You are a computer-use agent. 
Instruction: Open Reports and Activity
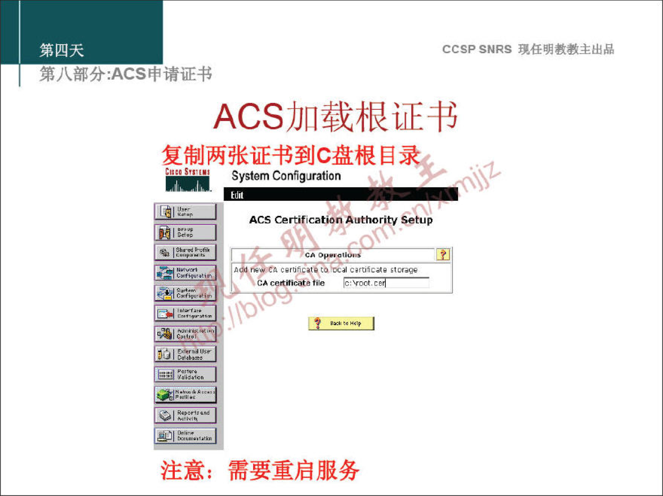[x=185, y=415]
